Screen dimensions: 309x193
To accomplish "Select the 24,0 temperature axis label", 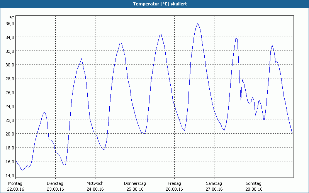I will point(10,106).
